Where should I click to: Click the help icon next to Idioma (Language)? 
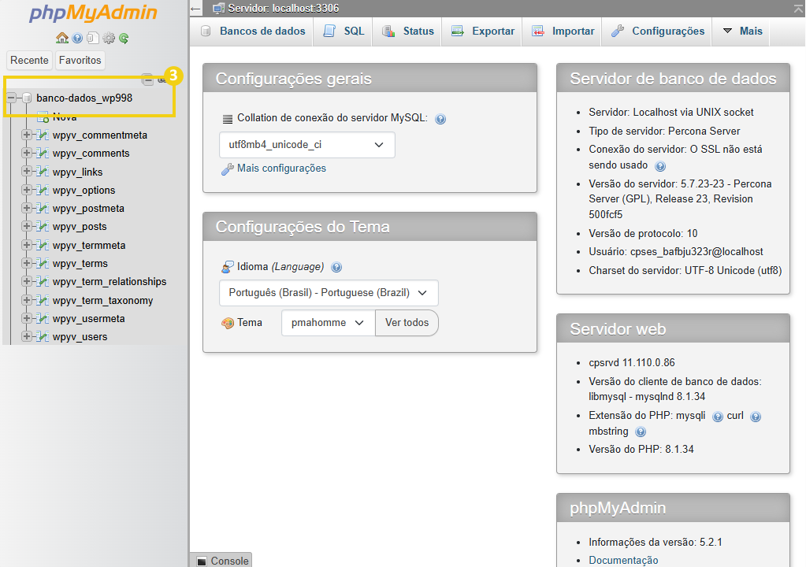coord(336,267)
